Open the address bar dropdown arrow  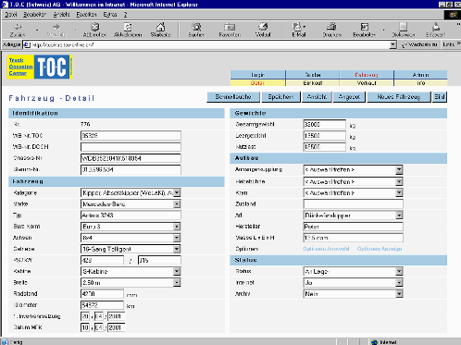coord(392,45)
